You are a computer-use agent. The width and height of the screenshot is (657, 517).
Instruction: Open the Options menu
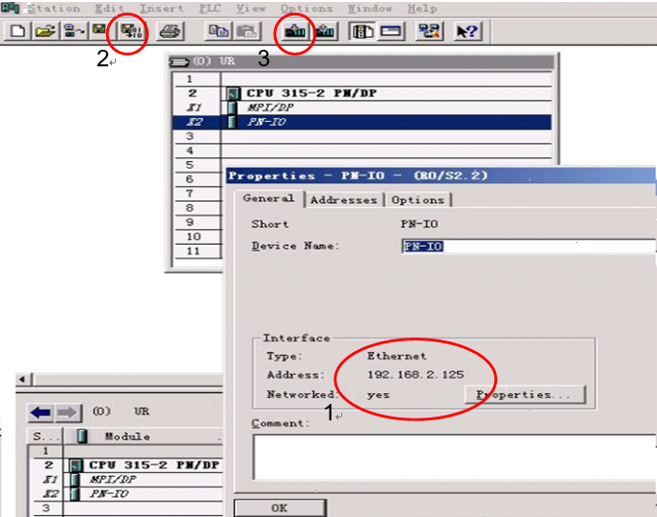pyautogui.click(x=307, y=9)
